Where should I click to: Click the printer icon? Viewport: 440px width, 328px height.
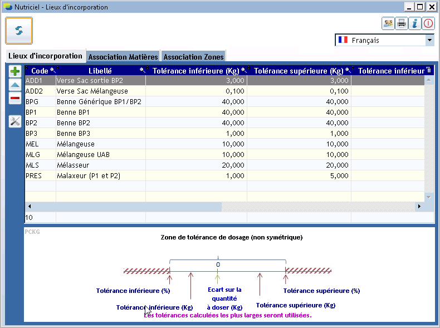click(402, 23)
